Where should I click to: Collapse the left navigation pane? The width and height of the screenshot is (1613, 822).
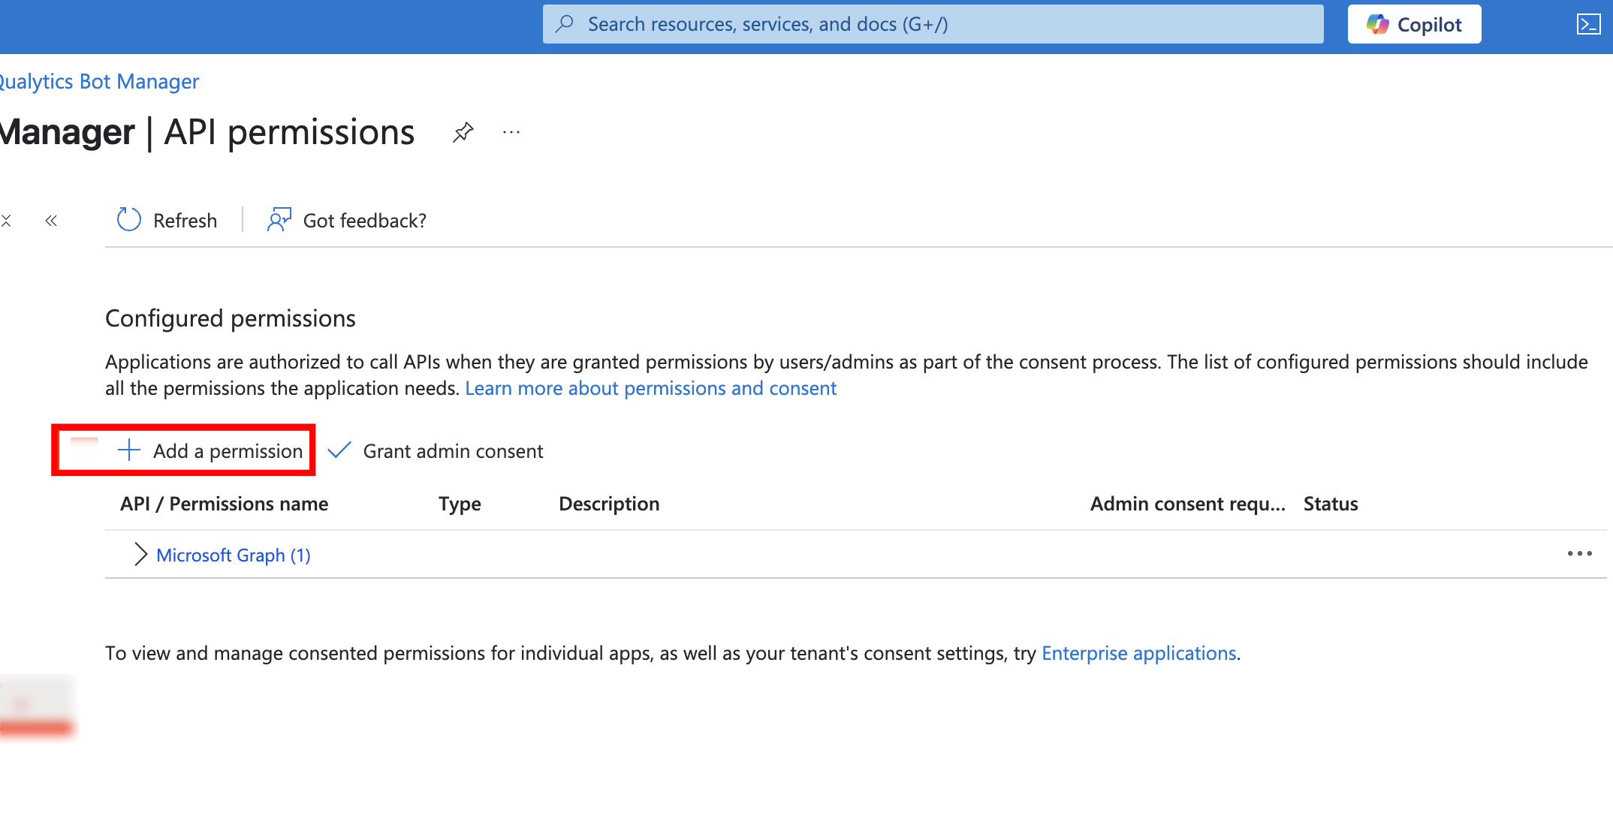pos(50,220)
